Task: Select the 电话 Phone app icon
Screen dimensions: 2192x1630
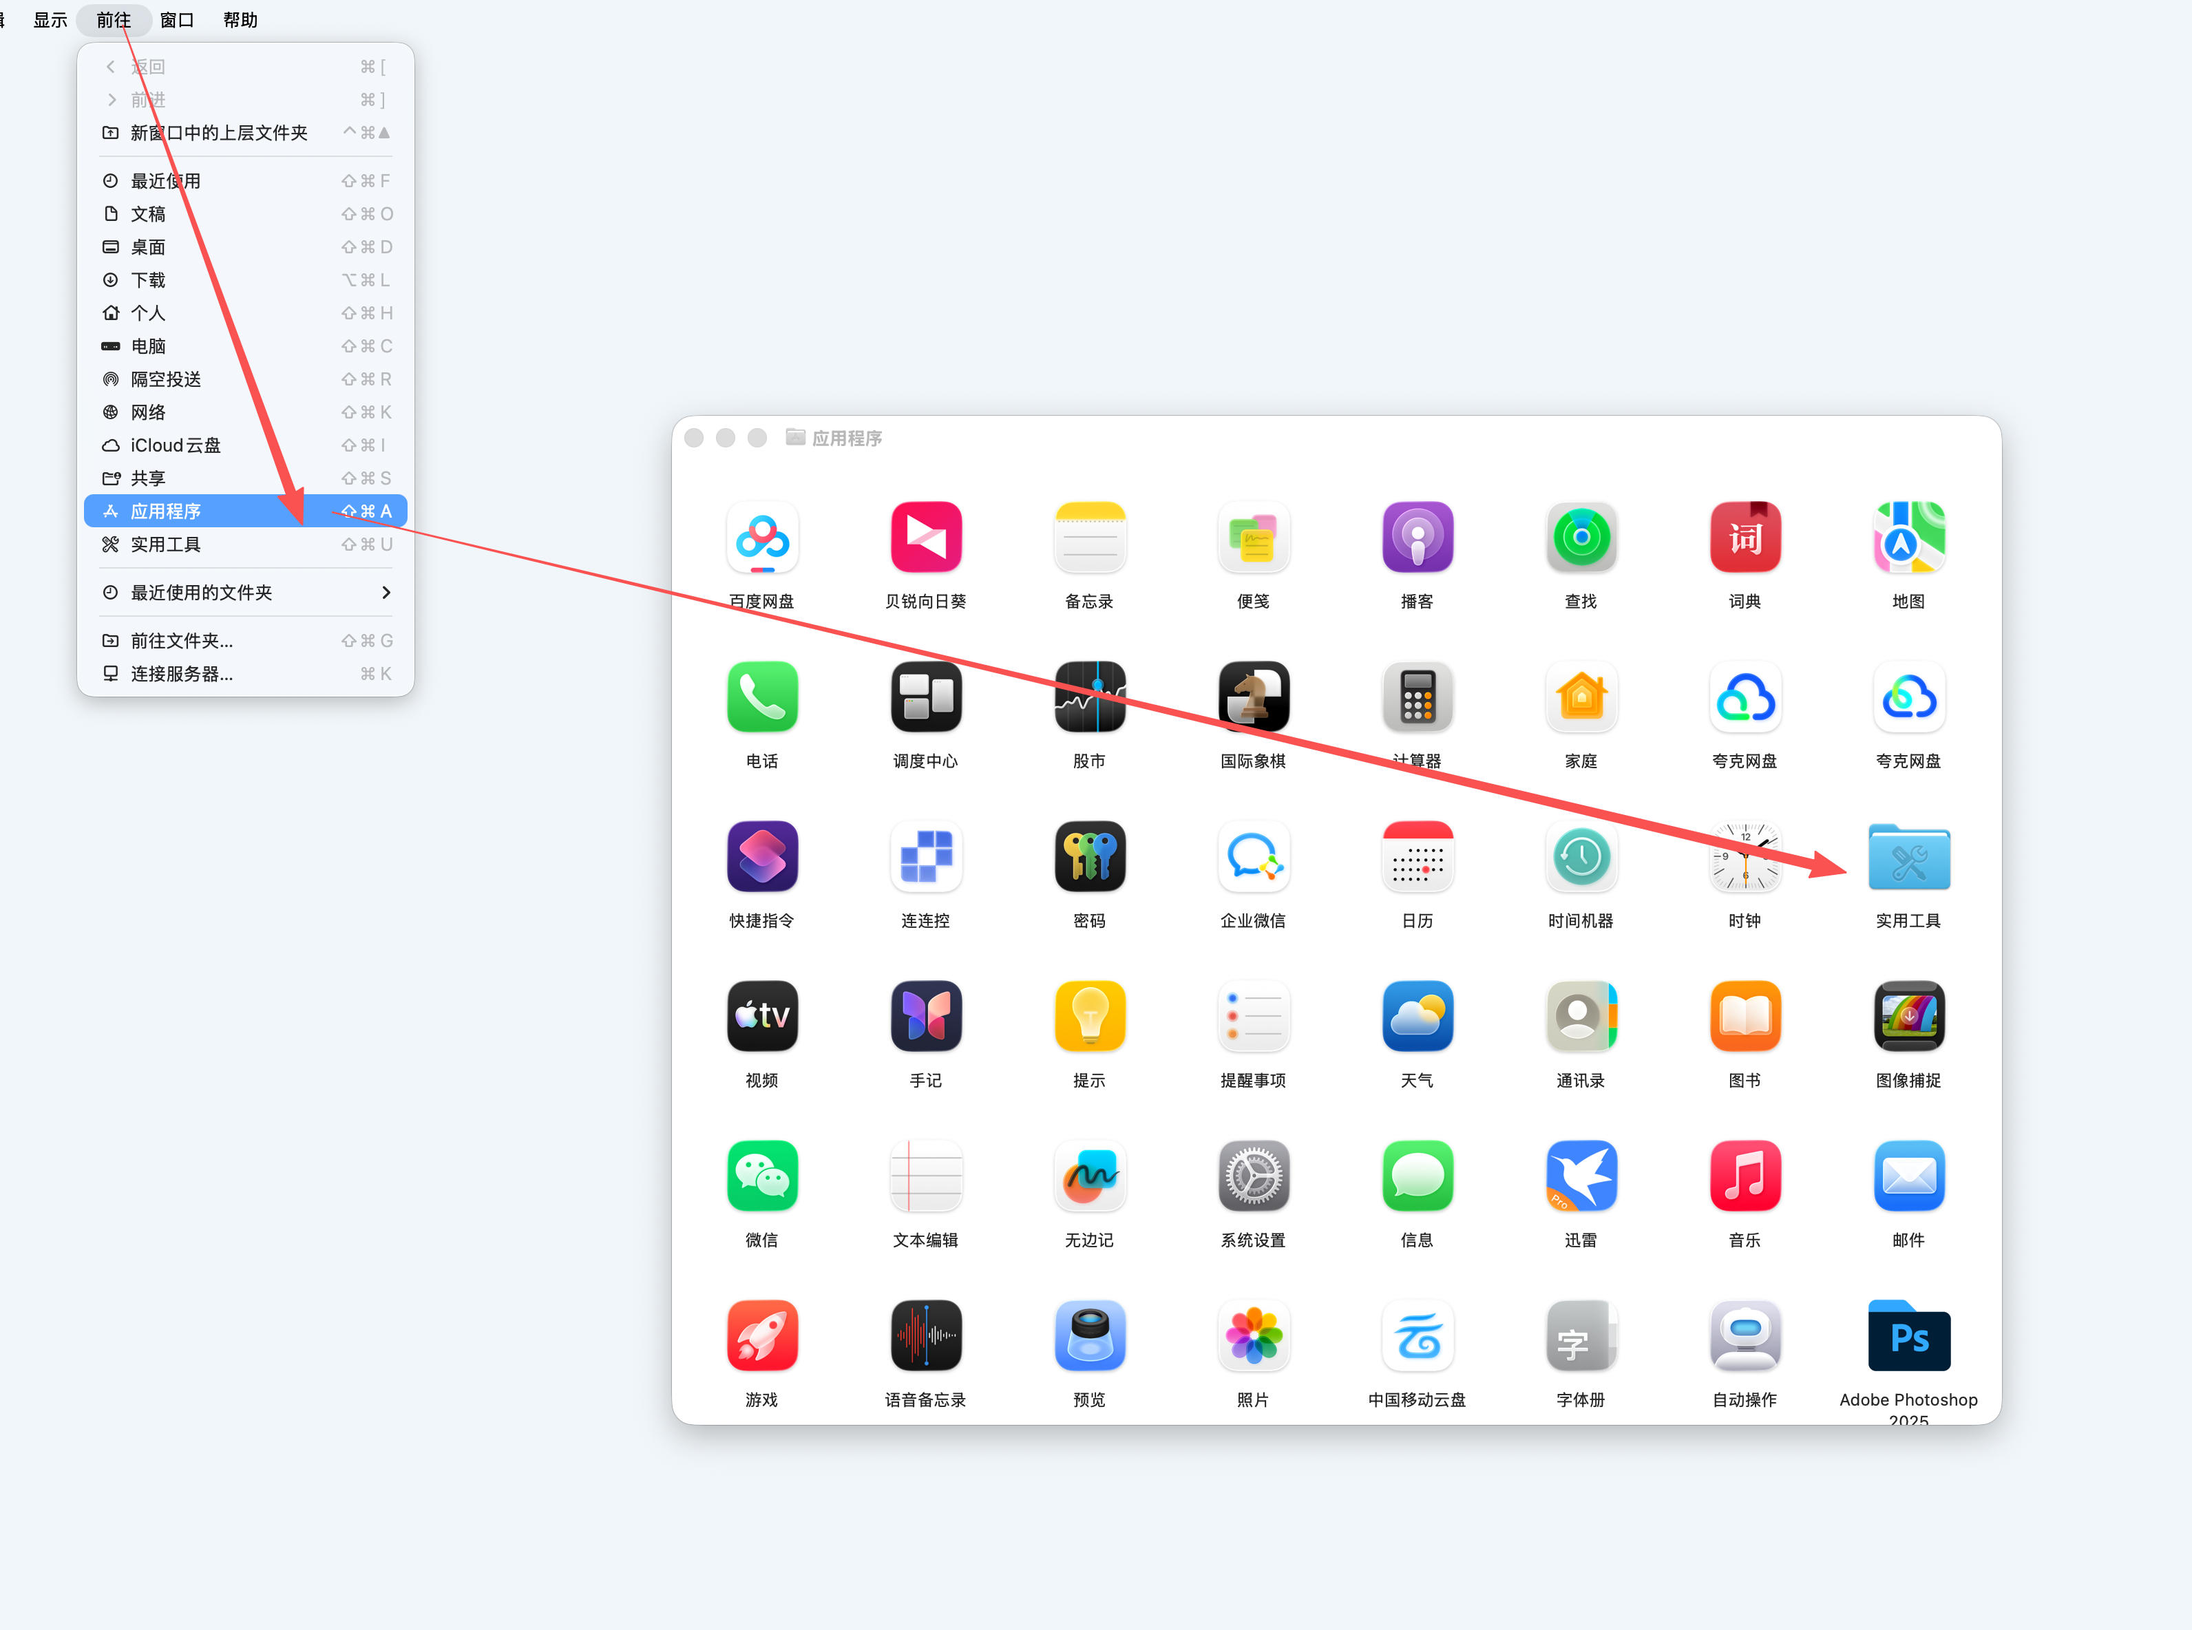Action: 762,697
